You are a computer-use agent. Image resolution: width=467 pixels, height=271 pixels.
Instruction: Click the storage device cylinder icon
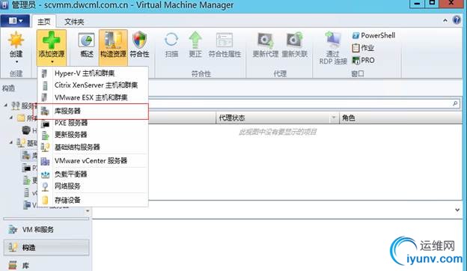click(45, 200)
